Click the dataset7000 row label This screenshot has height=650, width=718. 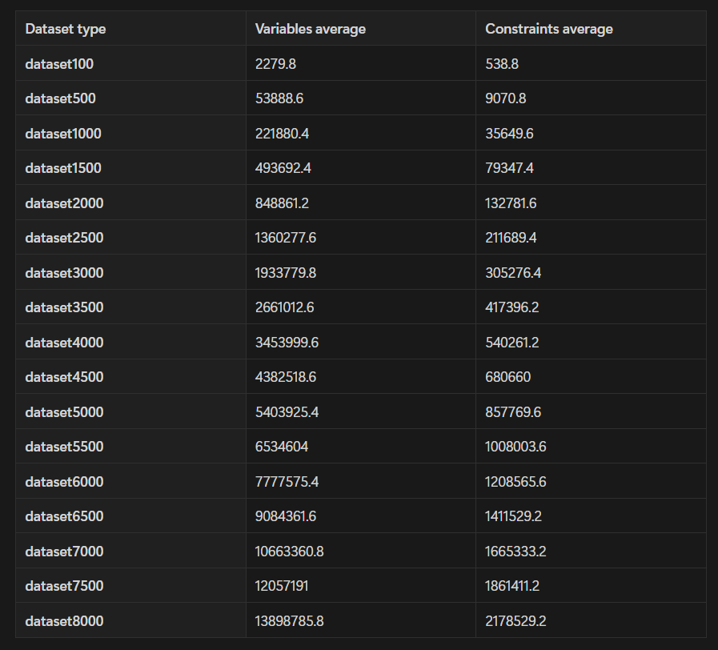(64, 551)
